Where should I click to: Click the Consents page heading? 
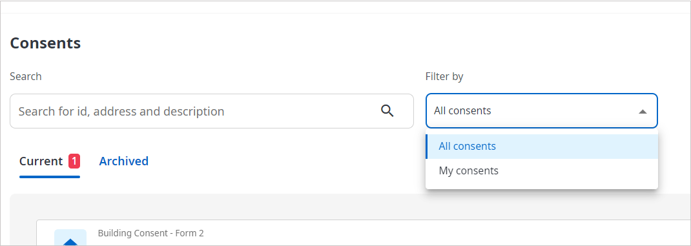click(x=45, y=43)
